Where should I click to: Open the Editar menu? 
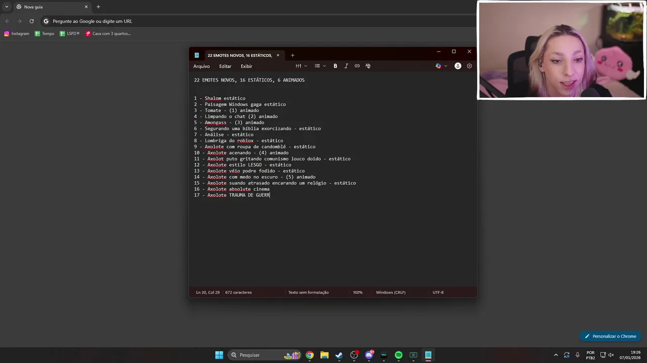point(225,66)
